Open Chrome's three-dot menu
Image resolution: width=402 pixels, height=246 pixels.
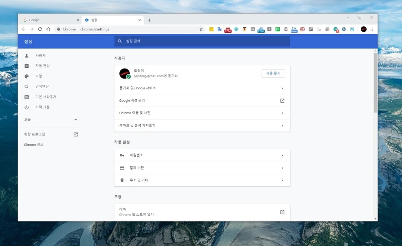click(x=372, y=29)
